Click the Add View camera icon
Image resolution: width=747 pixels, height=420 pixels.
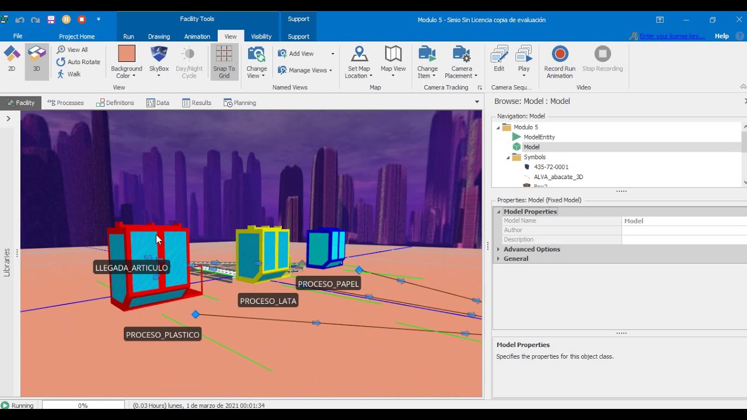coord(282,54)
